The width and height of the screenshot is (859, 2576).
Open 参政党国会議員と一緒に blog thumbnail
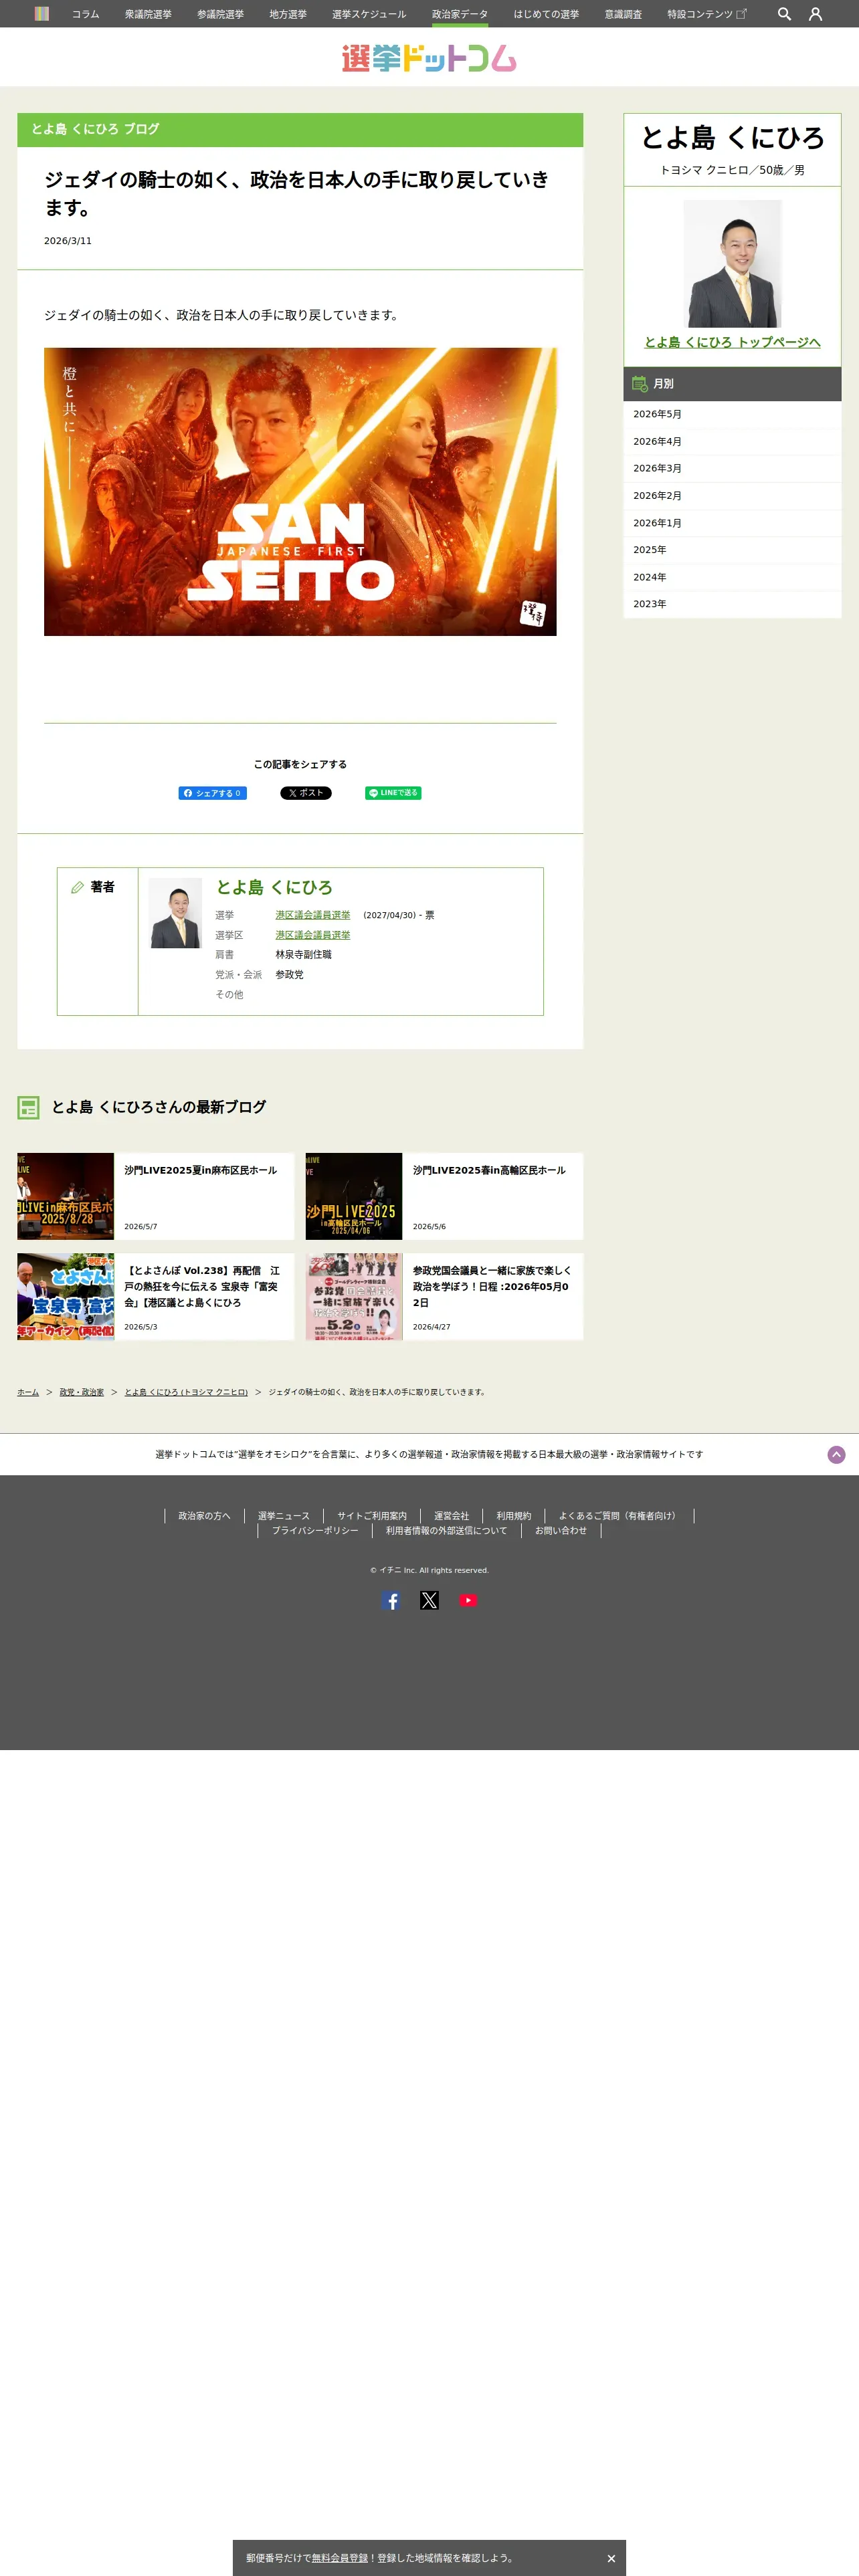coord(354,1297)
